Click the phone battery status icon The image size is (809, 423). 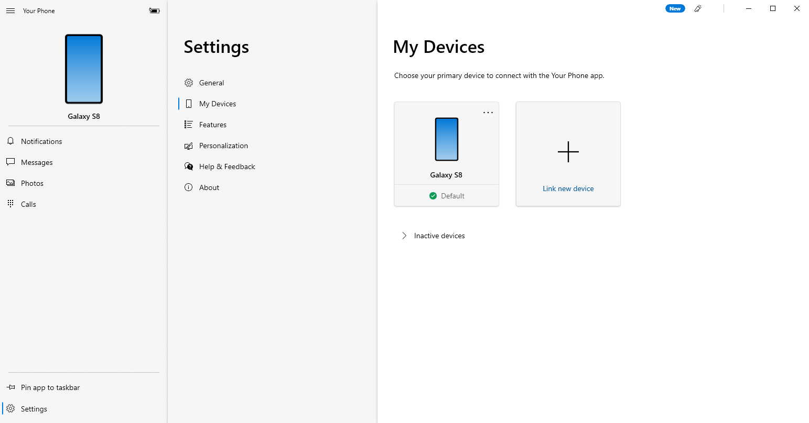tap(154, 10)
